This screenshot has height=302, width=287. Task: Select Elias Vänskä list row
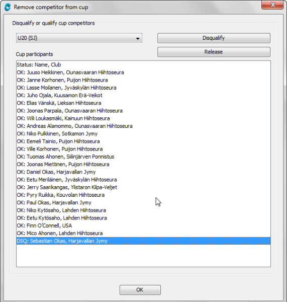click(143, 103)
